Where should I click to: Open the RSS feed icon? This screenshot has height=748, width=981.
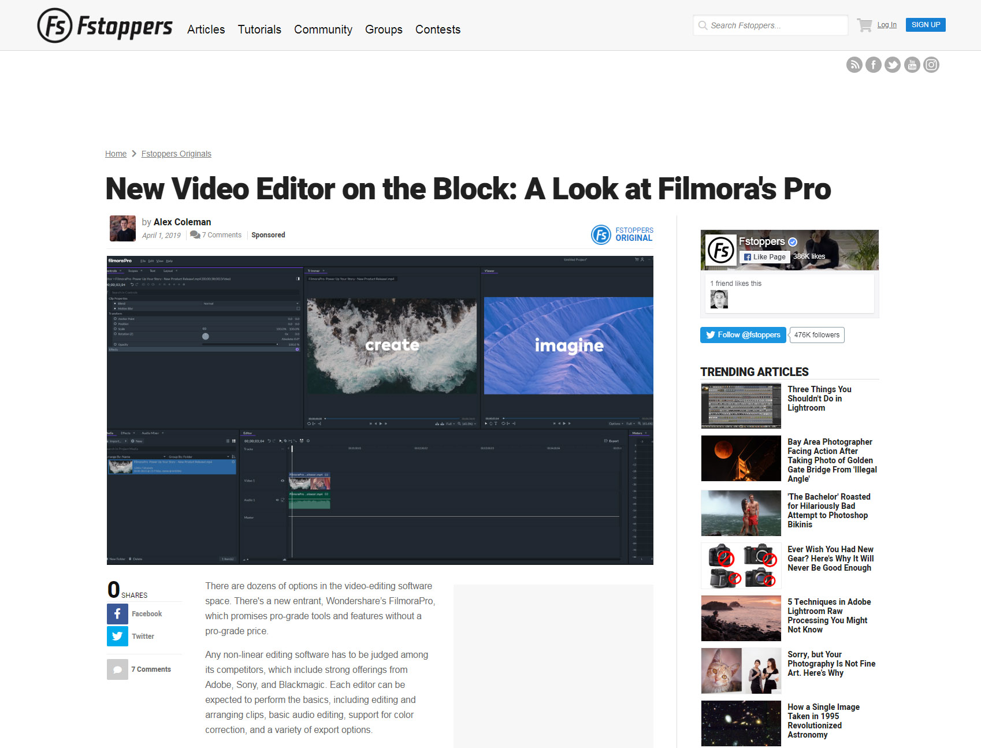point(854,65)
